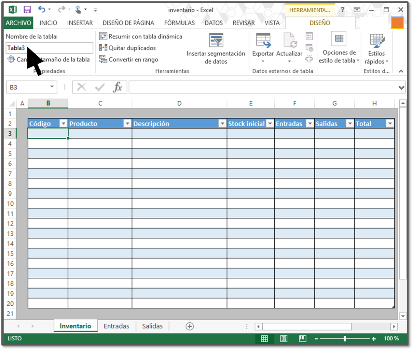Click the Exportar table icon
The image size is (413, 350).
click(263, 41)
